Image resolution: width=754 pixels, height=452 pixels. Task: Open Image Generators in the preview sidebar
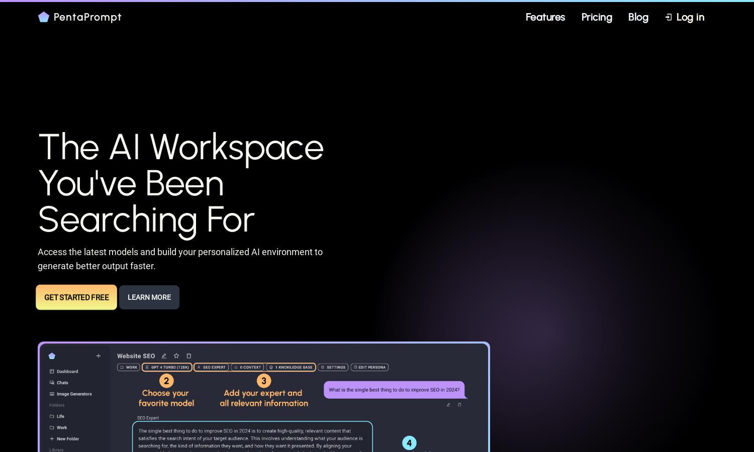[71, 394]
